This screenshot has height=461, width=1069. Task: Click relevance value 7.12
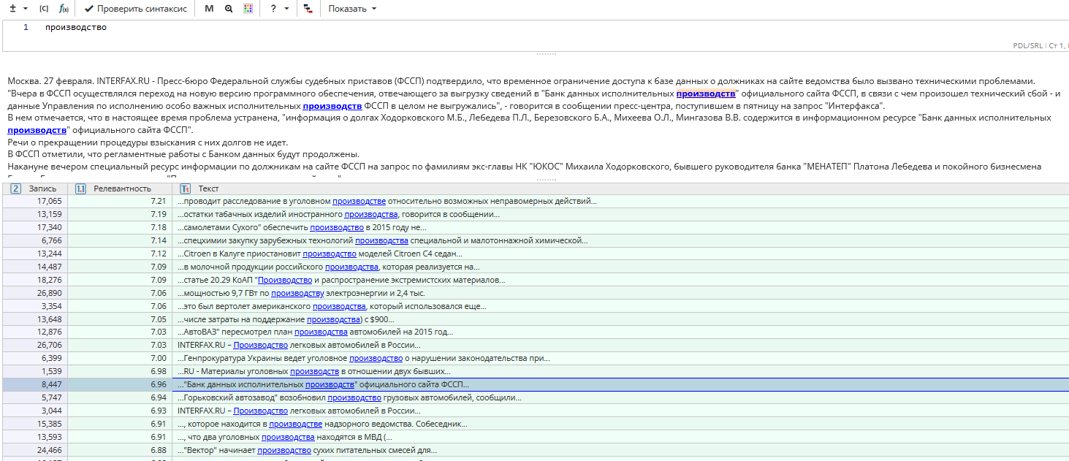pos(159,254)
